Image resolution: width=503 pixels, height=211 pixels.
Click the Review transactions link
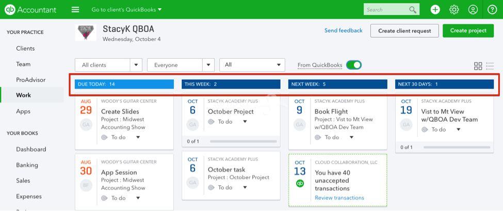(x=339, y=198)
